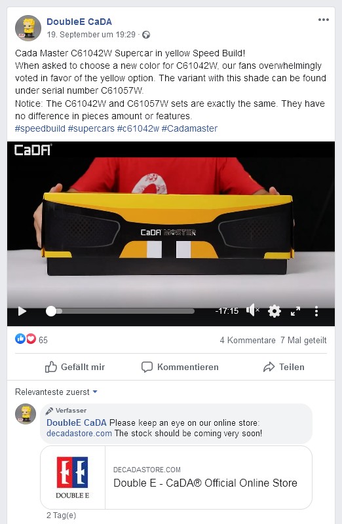
Task: Toggle Gefällt mir on the post
Action: [x=75, y=367]
